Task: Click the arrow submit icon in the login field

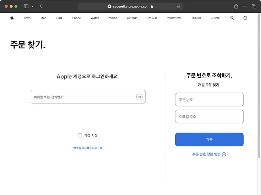Action: 139,97
